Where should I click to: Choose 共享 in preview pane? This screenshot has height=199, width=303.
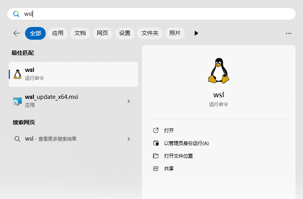(x=169, y=168)
